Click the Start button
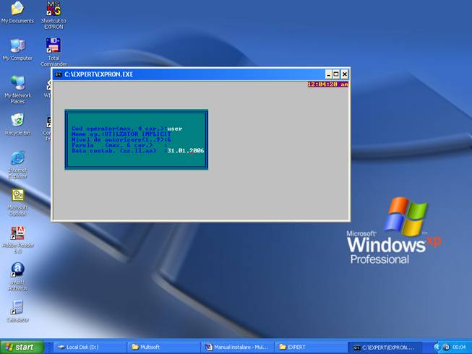 [x=22, y=347]
